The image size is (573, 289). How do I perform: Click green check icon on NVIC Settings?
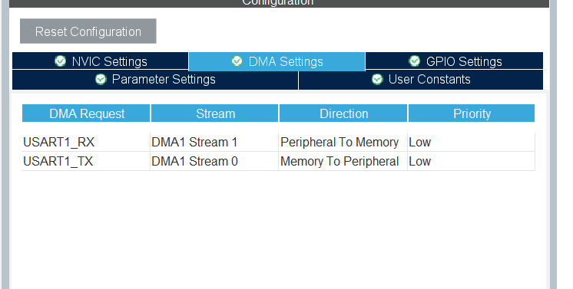[x=61, y=61]
